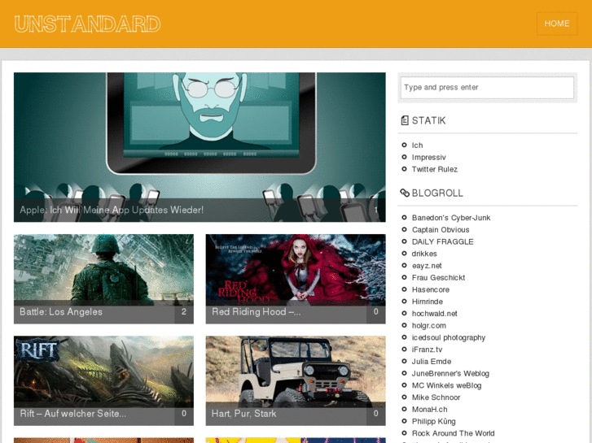This screenshot has width=592, height=443.
Task: Click the 'Red Riding Hood –...' post title
Action: pos(256,312)
